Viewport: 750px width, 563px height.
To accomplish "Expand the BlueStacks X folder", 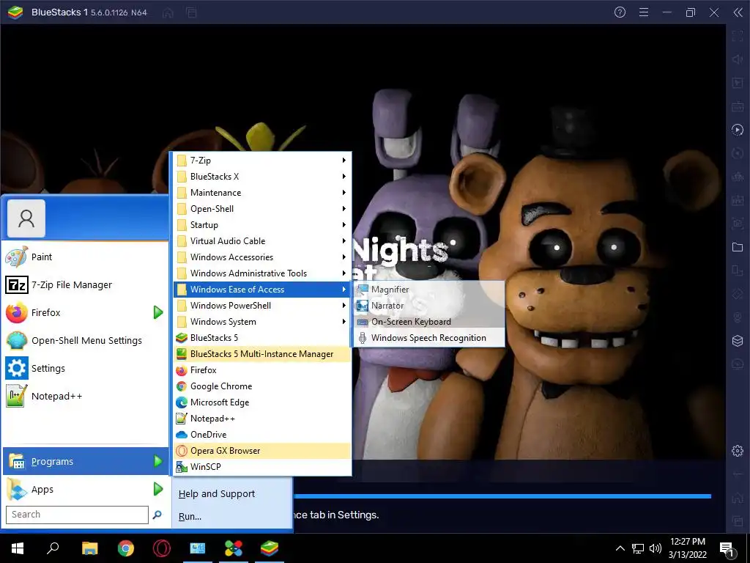I will point(262,177).
